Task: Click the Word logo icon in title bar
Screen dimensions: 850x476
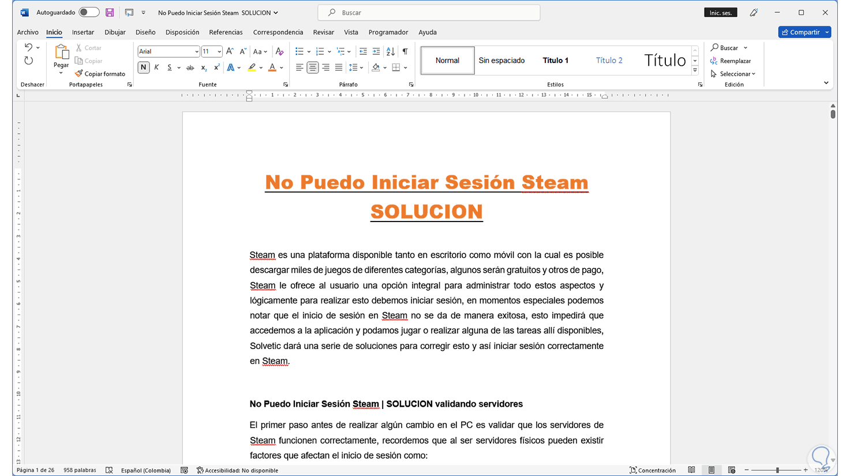Action: pos(24,12)
